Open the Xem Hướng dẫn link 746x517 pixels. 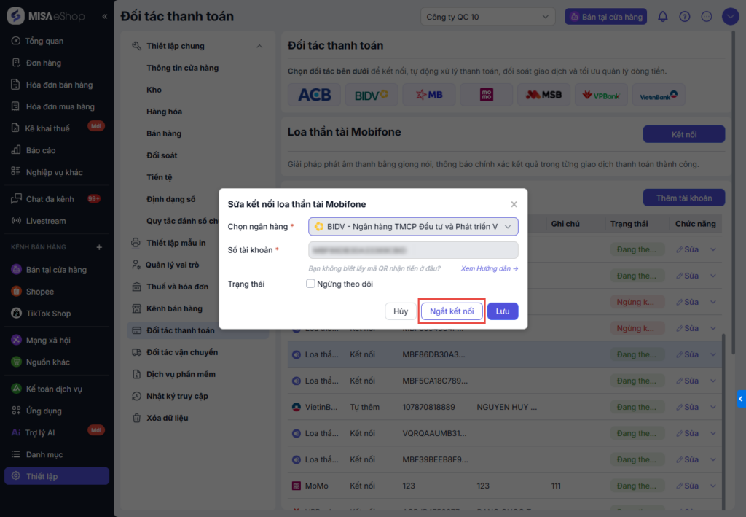[x=489, y=268]
